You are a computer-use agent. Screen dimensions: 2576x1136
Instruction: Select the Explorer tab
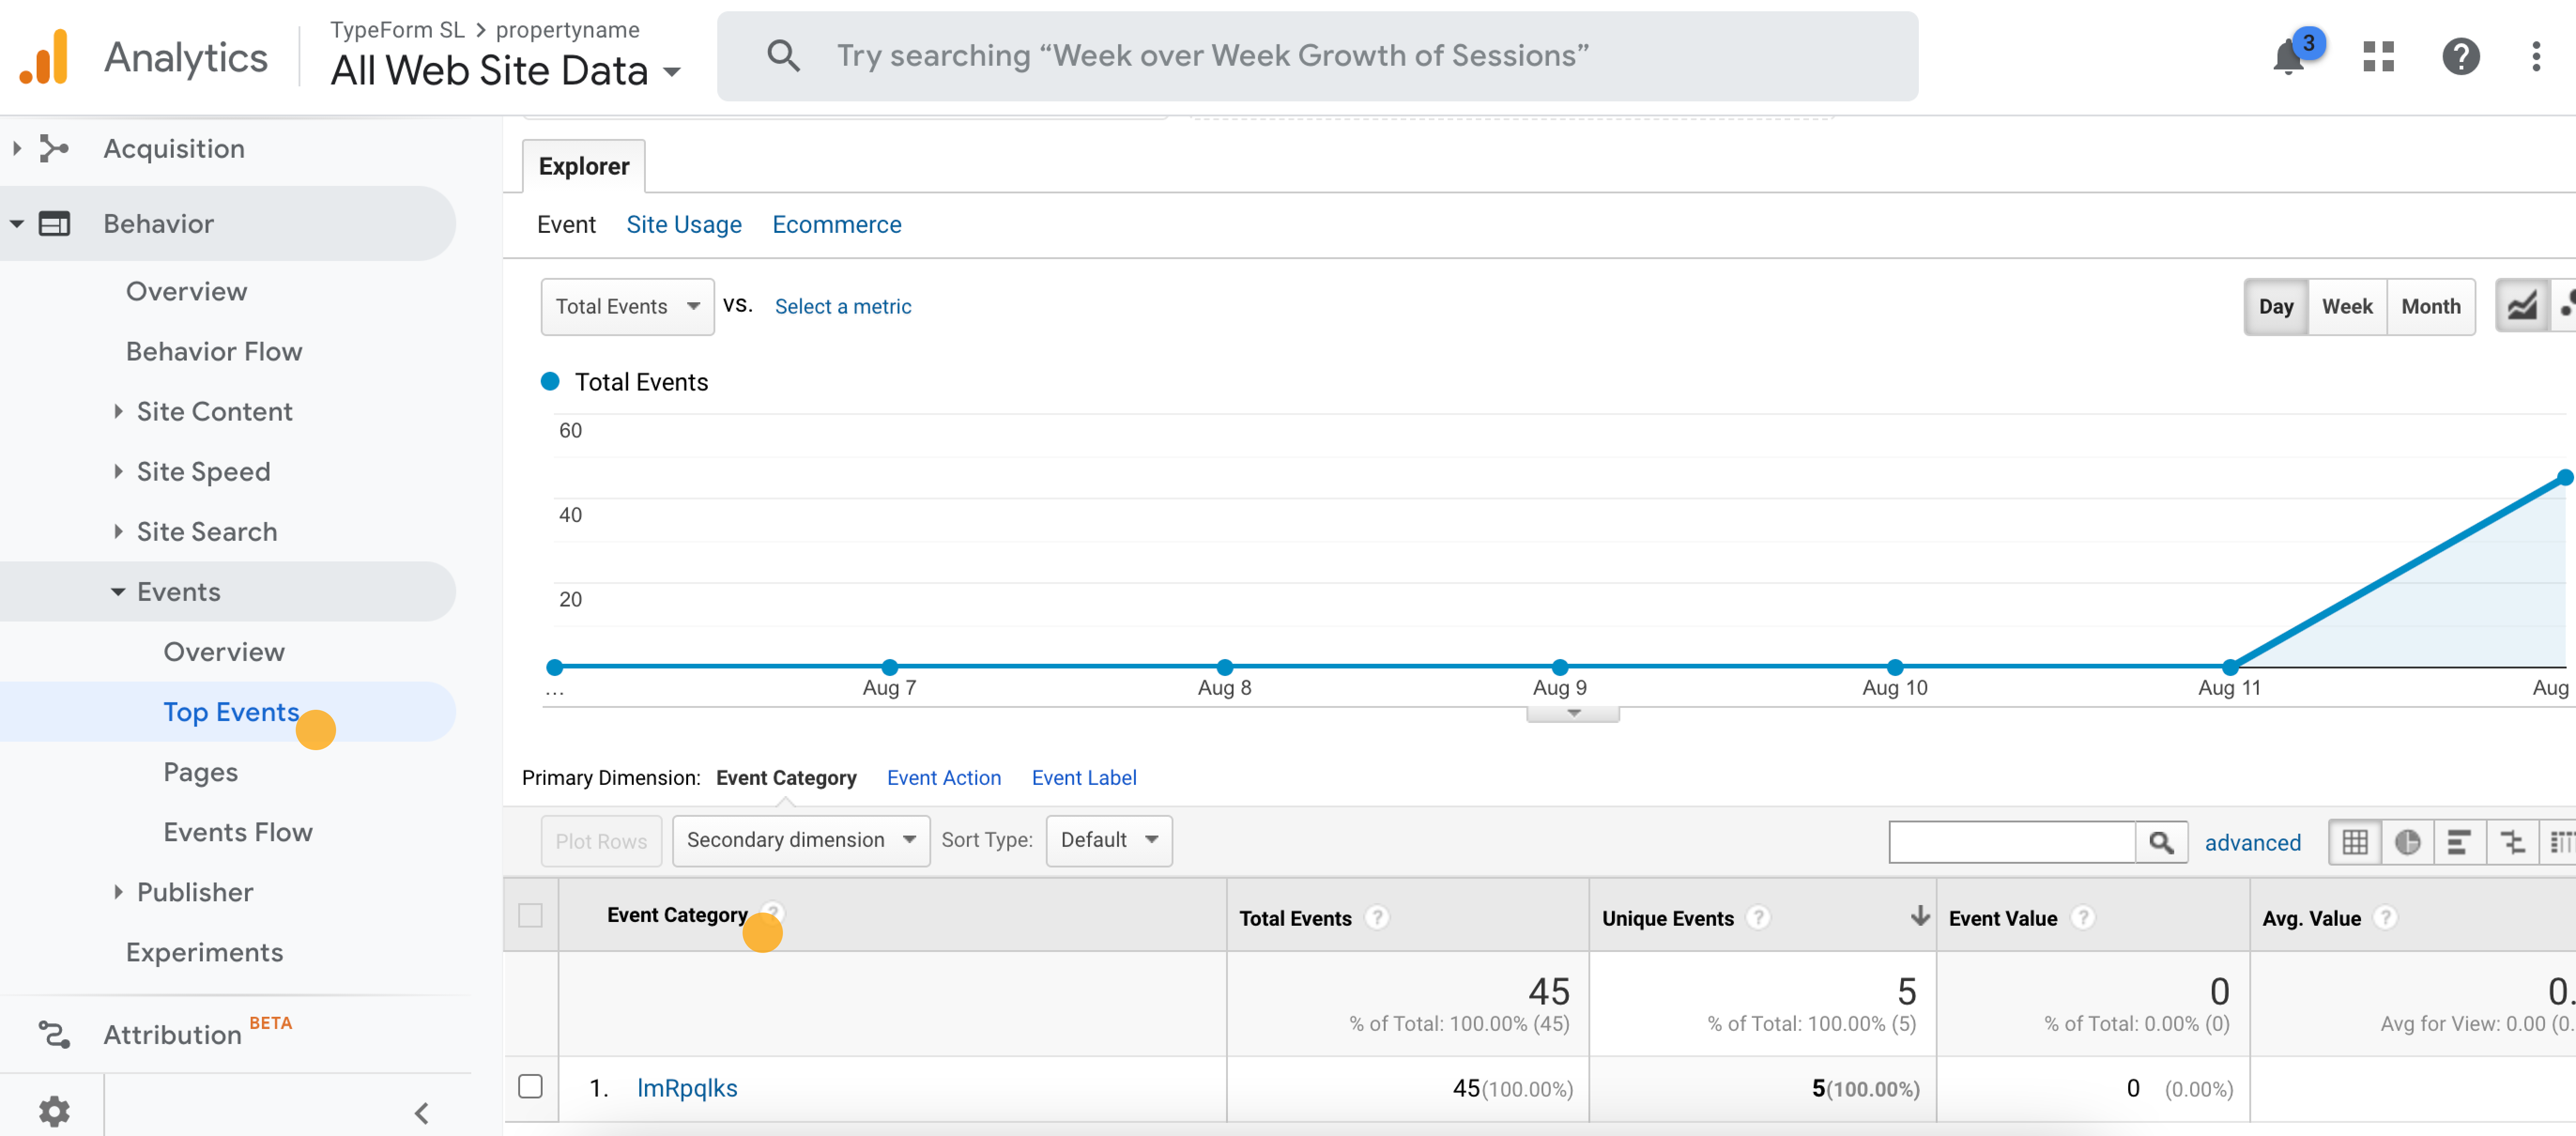(x=583, y=166)
